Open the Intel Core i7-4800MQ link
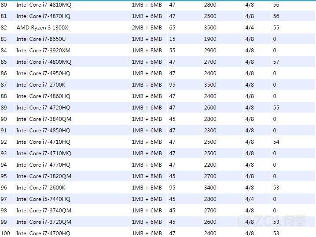This screenshot has width=316, height=237. click(x=44, y=62)
